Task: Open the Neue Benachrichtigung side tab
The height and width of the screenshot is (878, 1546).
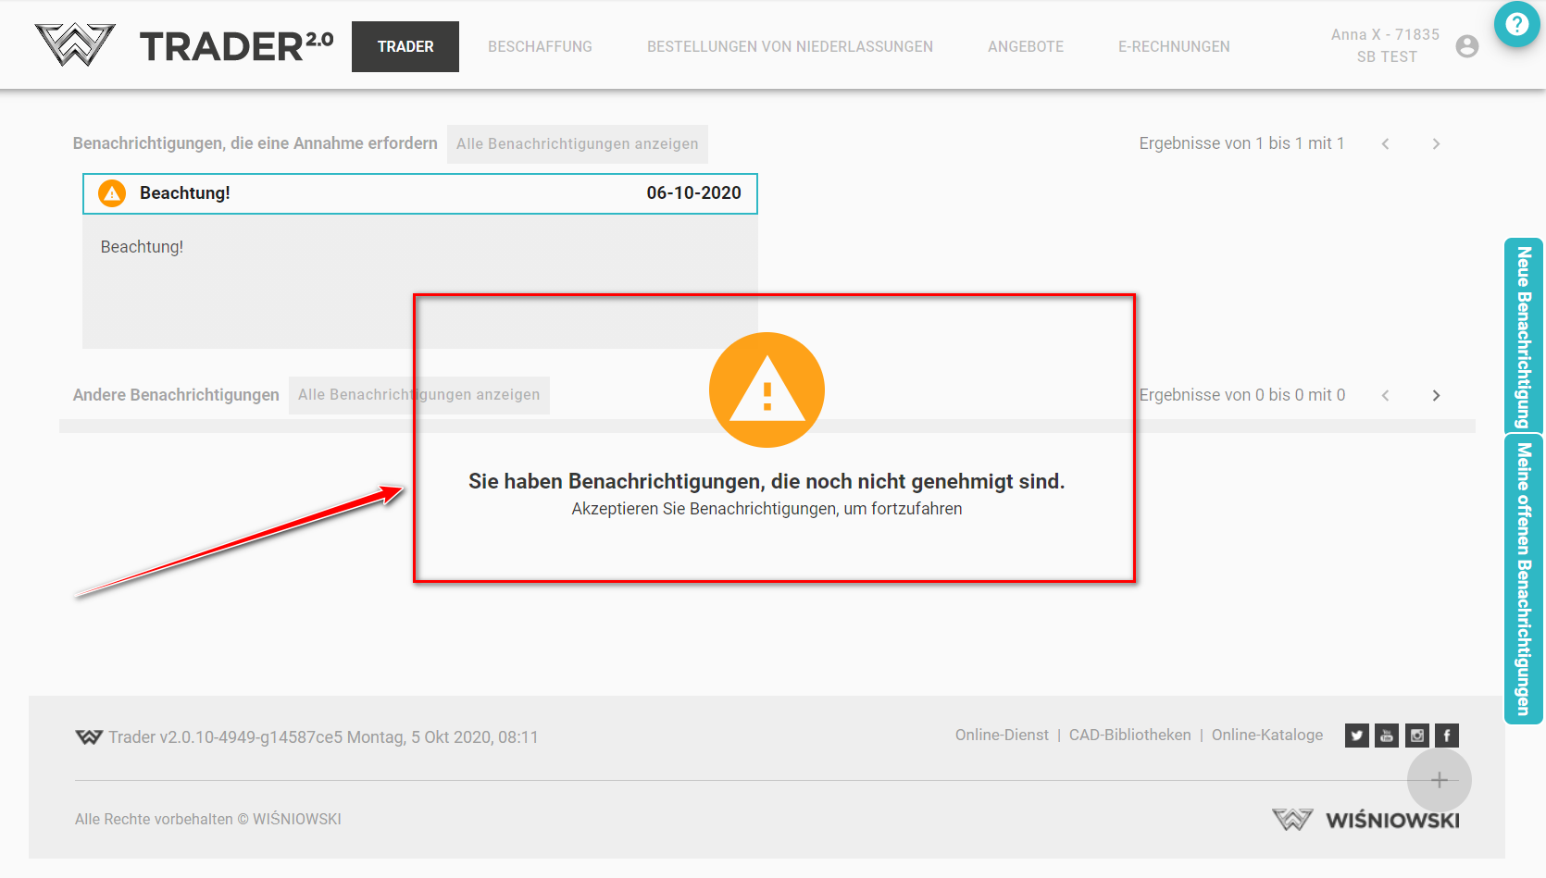Action: (x=1523, y=337)
